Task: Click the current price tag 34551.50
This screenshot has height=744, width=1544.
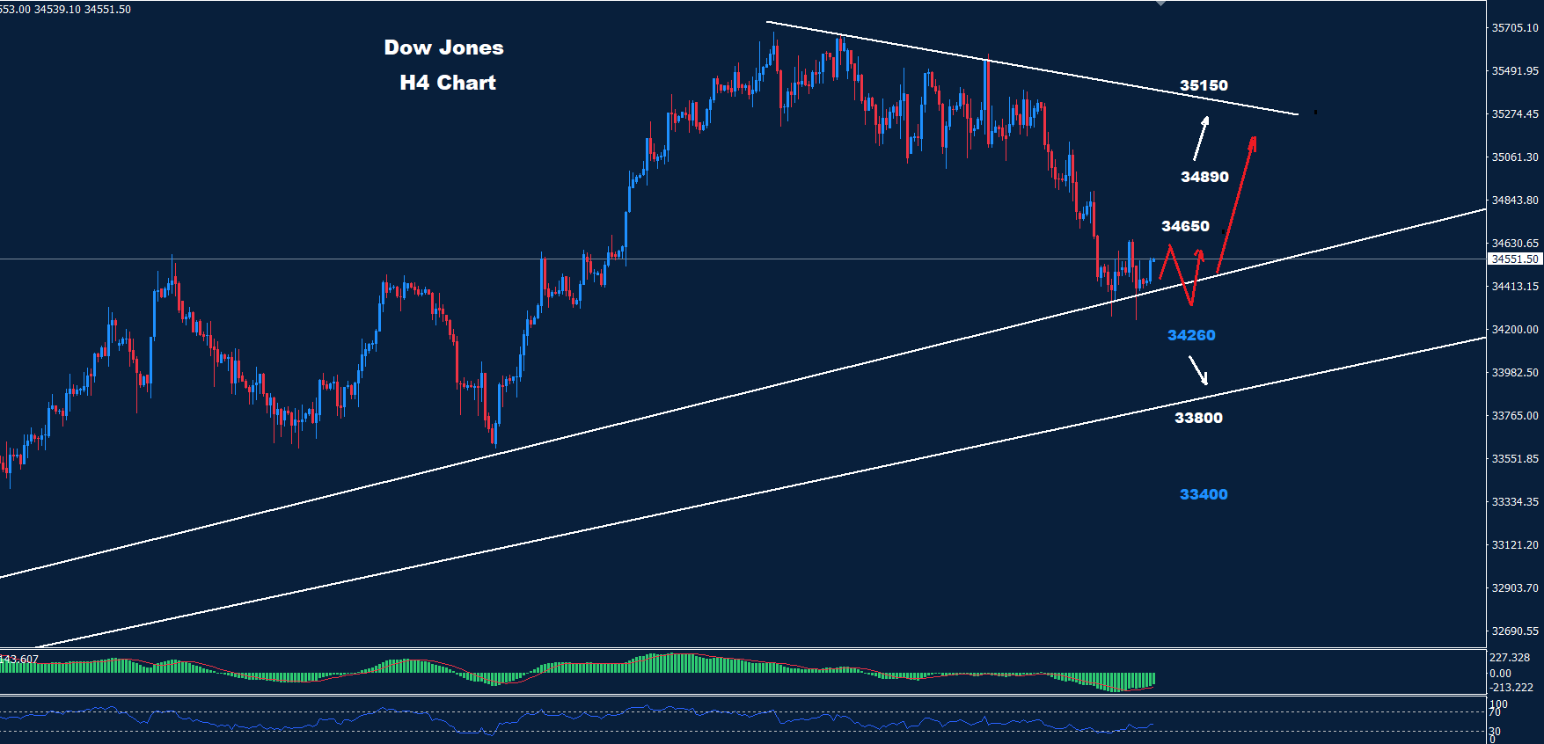Action: pos(1514,259)
